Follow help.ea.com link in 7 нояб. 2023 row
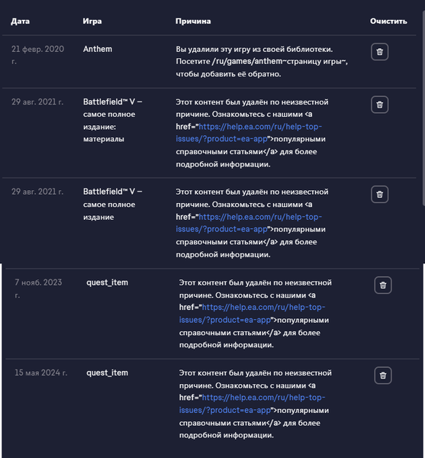425x458 pixels. pyautogui.click(x=253, y=314)
